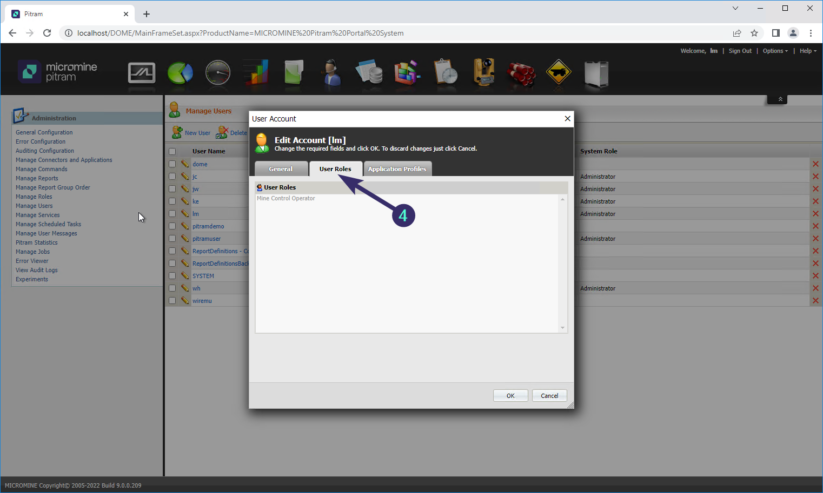Select the speedometer dashboard icon in the toolbar
823x493 pixels.
pyautogui.click(x=217, y=72)
